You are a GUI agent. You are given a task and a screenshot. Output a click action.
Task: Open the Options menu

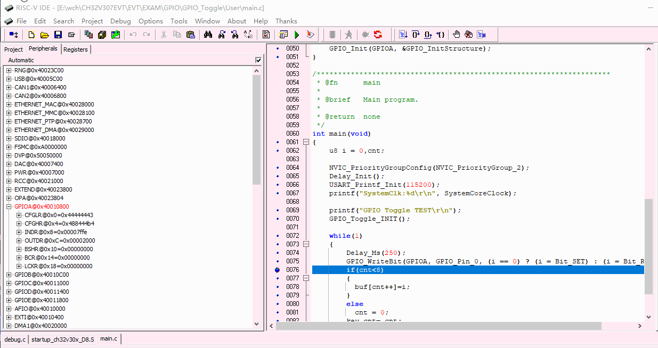point(151,21)
